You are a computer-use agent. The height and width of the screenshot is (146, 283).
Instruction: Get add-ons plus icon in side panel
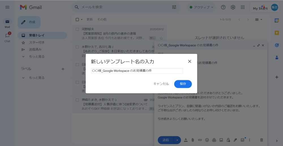277,77
